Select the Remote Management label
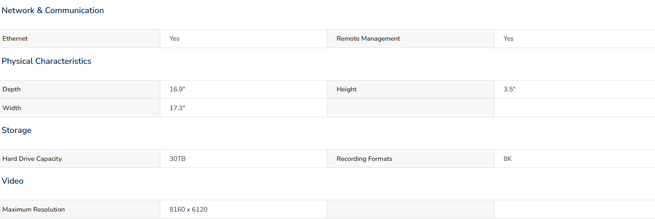Screen dimensions: 655x219 tap(368, 38)
